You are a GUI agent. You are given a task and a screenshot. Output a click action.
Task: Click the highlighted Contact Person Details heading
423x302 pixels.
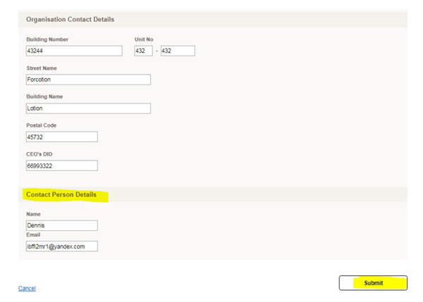point(61,194)
